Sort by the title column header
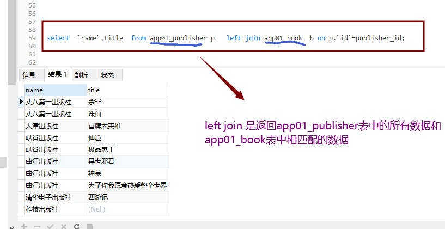Image resolution: width=445 pixels, height=229 pixels. click(x=127, y=90)
